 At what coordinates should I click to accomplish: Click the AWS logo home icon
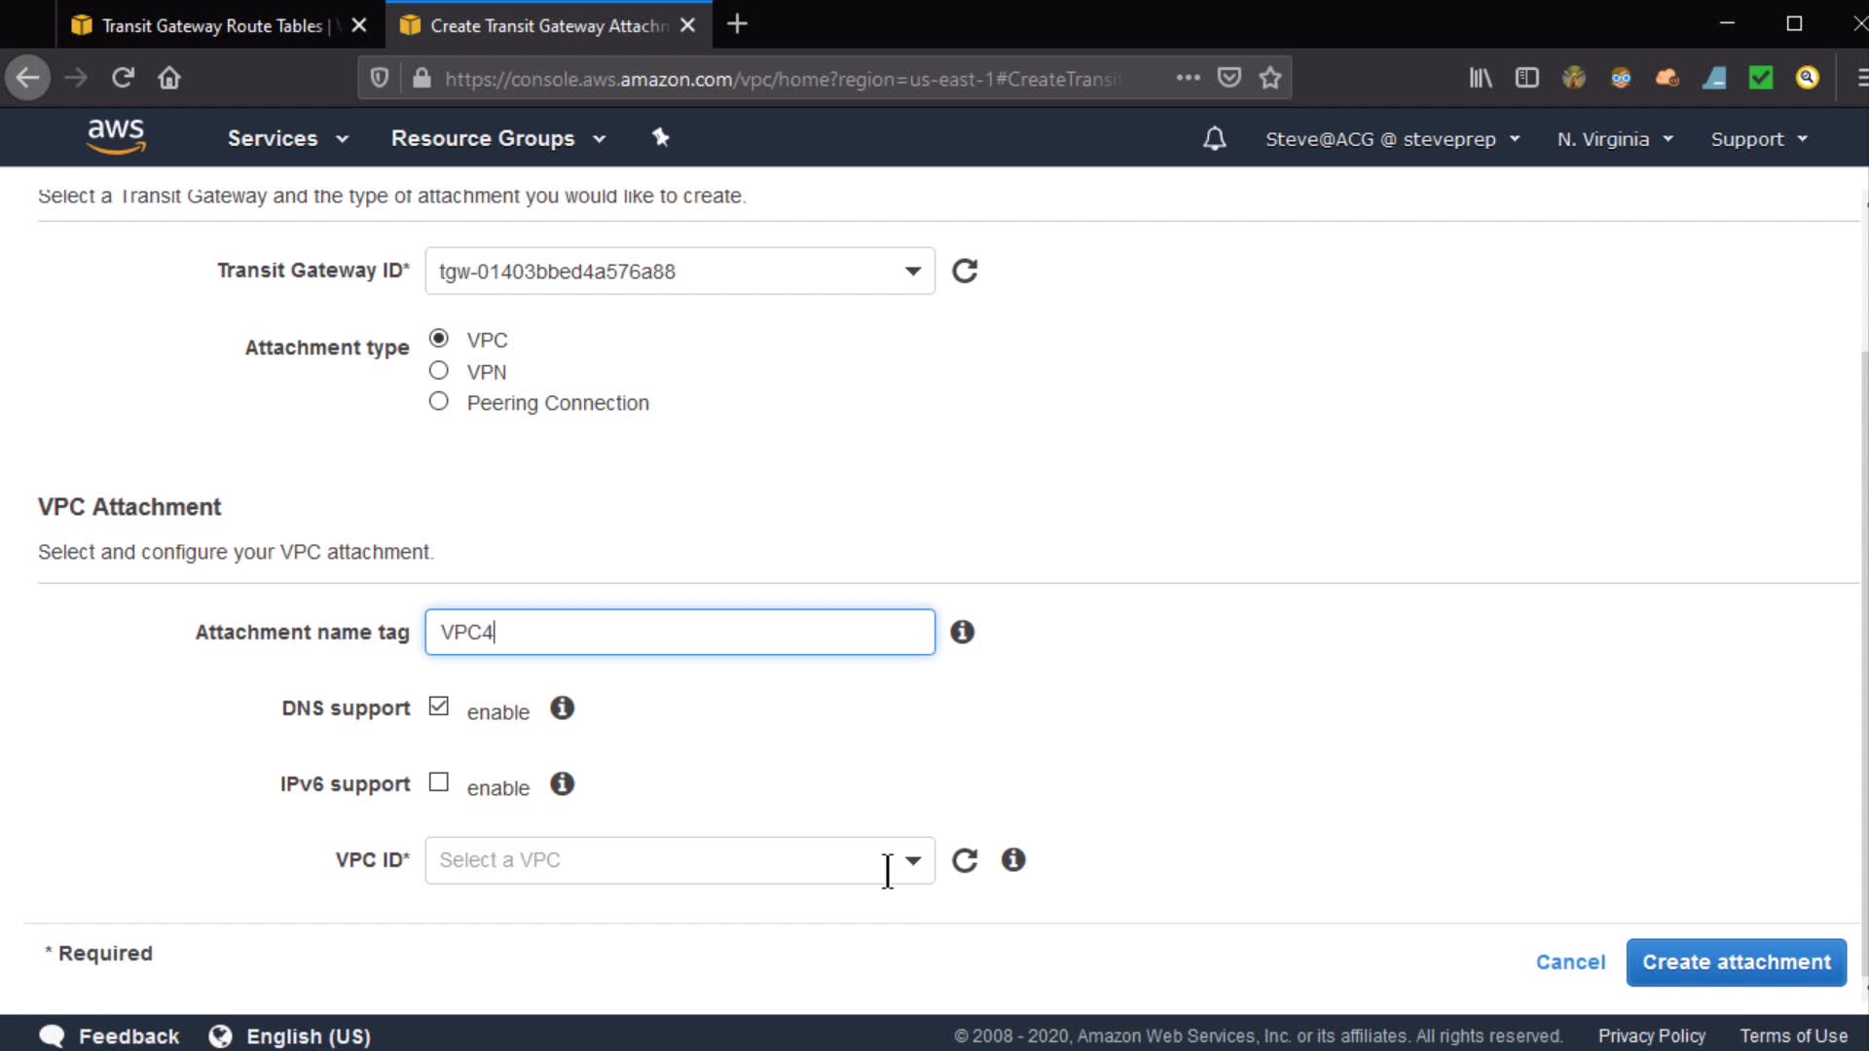point(116,136)
